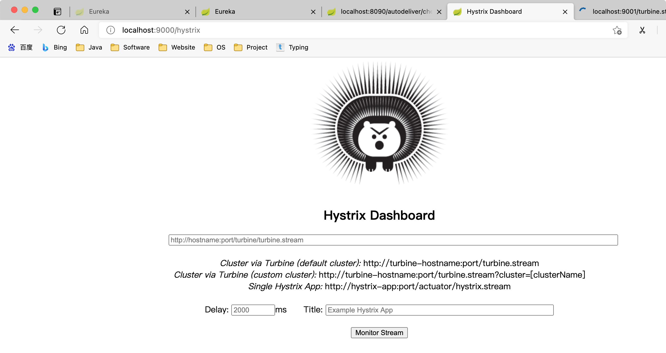The image size is (666, 353).
Task: Expand the Java bookmarks folder
Action: [x=89, y=47]
